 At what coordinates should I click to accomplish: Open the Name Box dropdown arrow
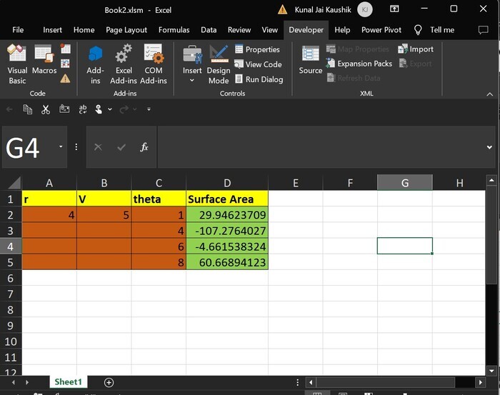[61, 147]
